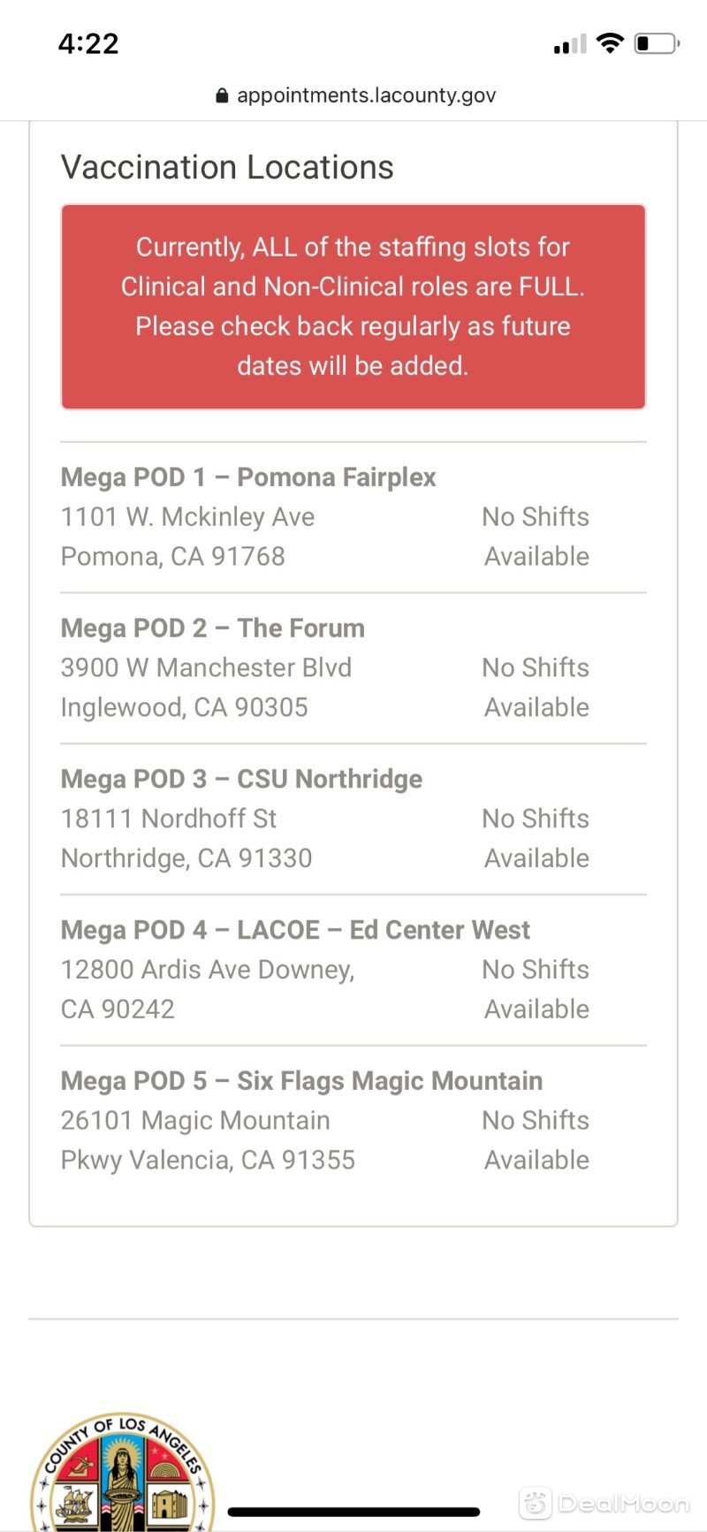Tap No Shifts Available for Six Flags
This screenshot has width=707, height=1532.
point(536,1140)
